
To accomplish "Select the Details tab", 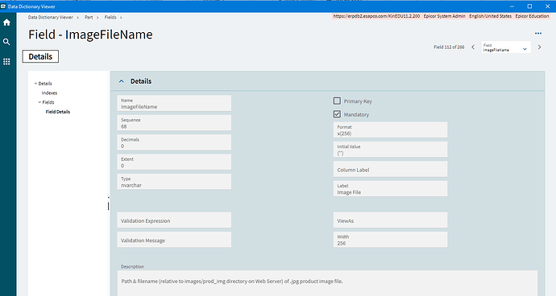I will point(40,56).
